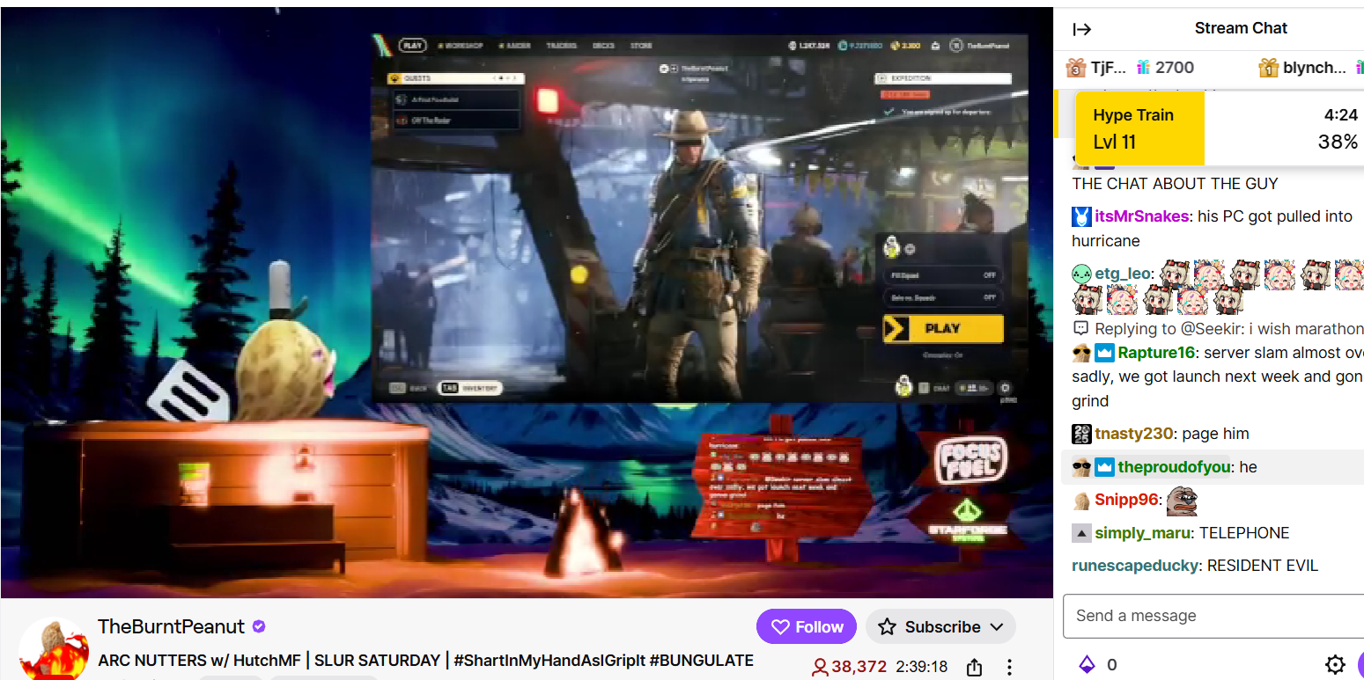
Task: Select the WORKSHOP tab in game menu
Action: point(459,45)
